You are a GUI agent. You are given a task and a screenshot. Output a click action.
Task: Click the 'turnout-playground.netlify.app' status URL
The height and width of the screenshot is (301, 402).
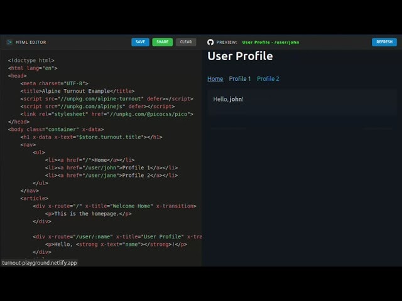click(x=39, y=263)
